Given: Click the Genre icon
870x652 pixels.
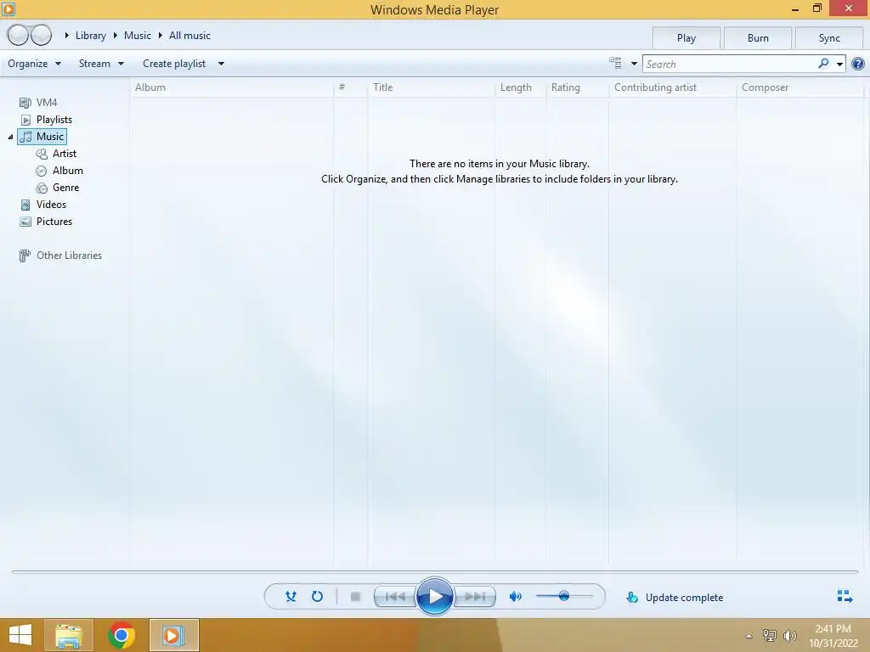Looking at the screenshot, I should coord(42,188).
